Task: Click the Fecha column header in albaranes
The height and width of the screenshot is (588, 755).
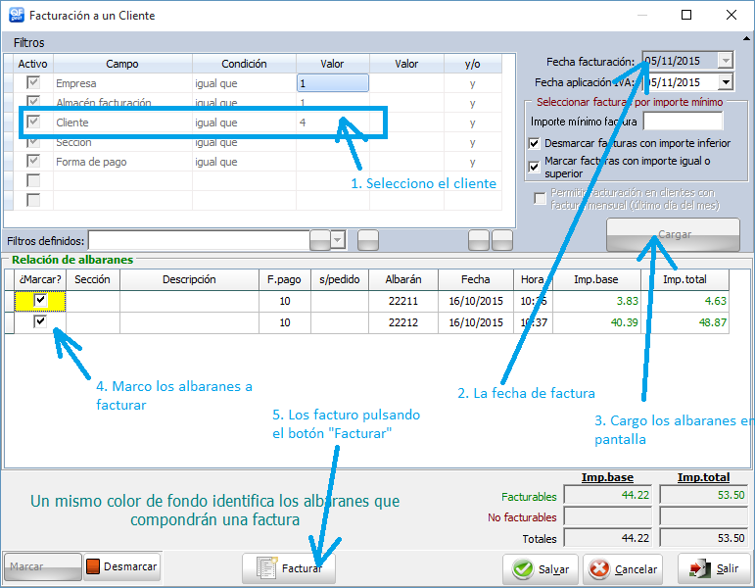Action: click(x=476, y=279)
